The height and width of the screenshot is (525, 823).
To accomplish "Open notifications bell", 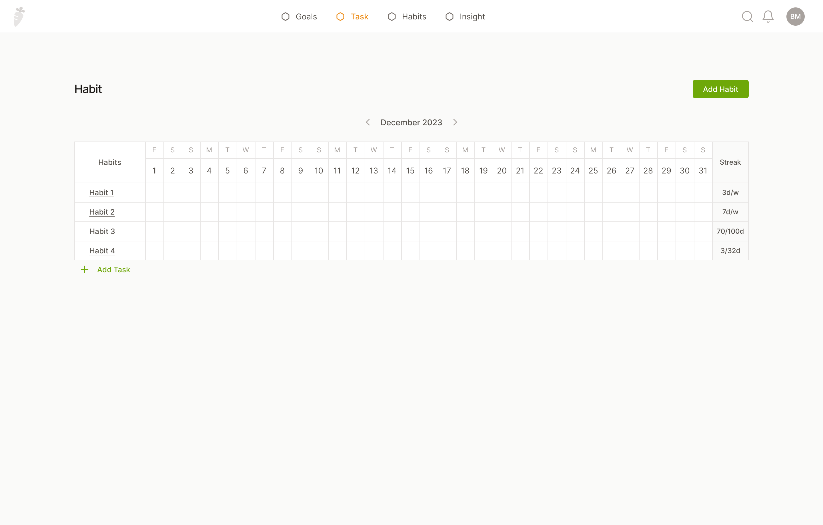I will pyautogui.click(x=768, y=16).
